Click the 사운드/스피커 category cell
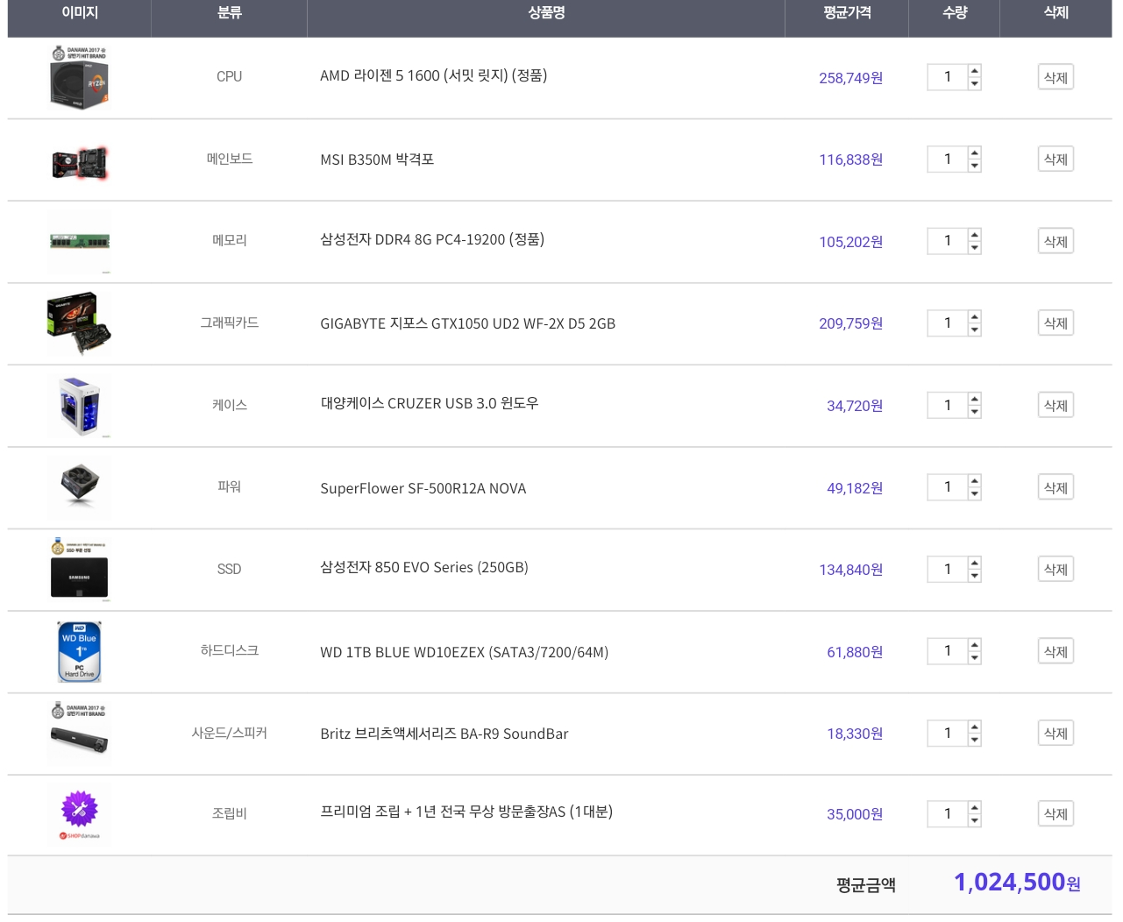The height and width of the screenshot is (922, 1123). pyautogui.click(x=230, y=733)
